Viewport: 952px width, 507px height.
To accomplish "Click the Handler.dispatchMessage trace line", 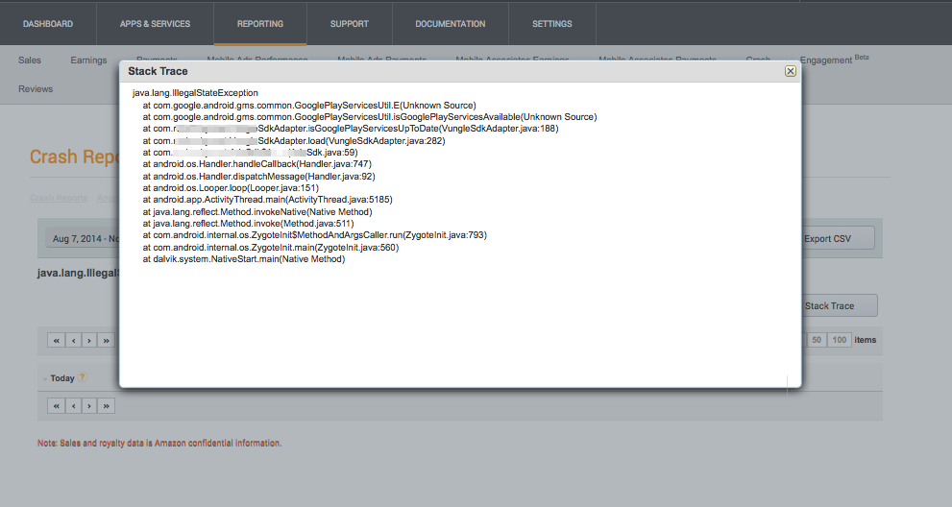I will click(x=258, y=176).
